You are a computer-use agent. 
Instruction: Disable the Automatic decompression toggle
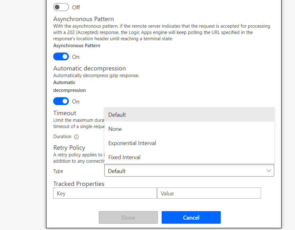[61, 101]
